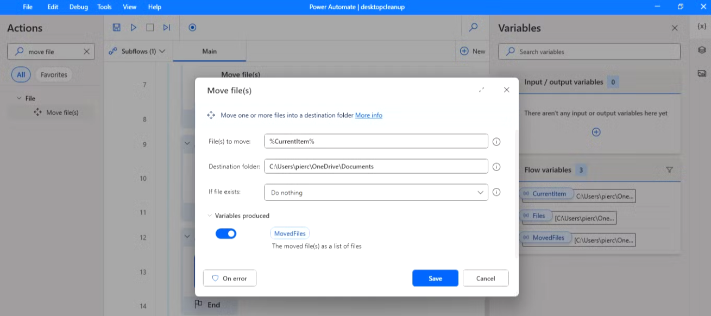711x316 pixels.
Task: Select the Files flow variable
Action: (534, 216)
